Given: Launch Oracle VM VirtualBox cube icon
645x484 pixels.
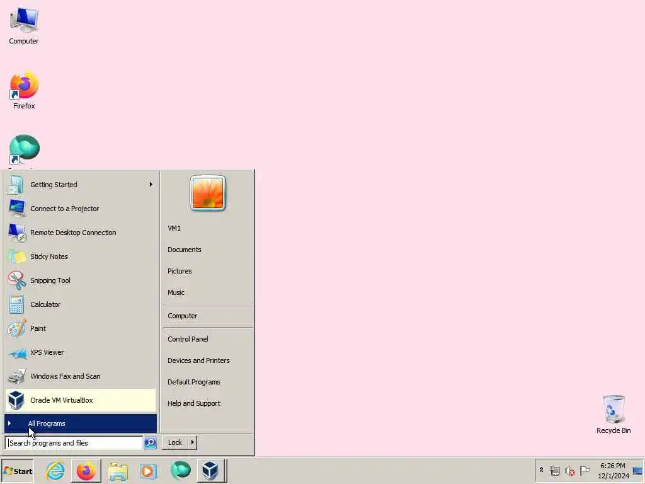Looking at the screenshot, I should (x=16, y=400).
